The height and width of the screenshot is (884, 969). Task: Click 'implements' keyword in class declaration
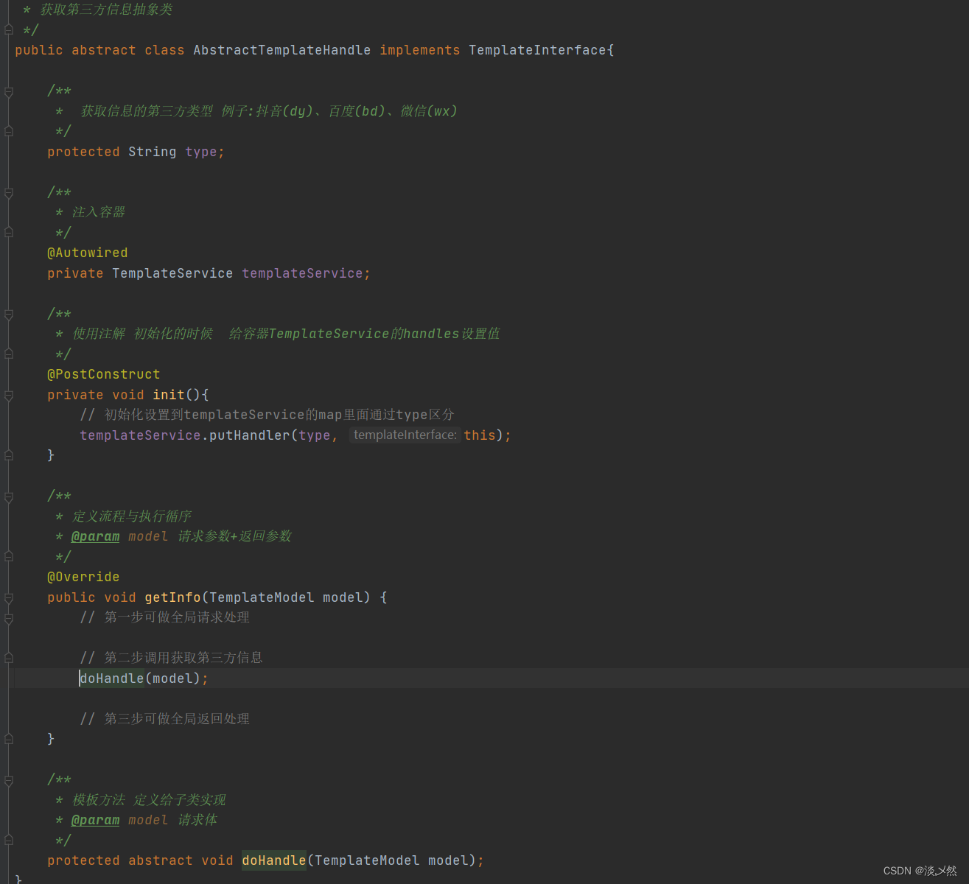tap(420, 50)
